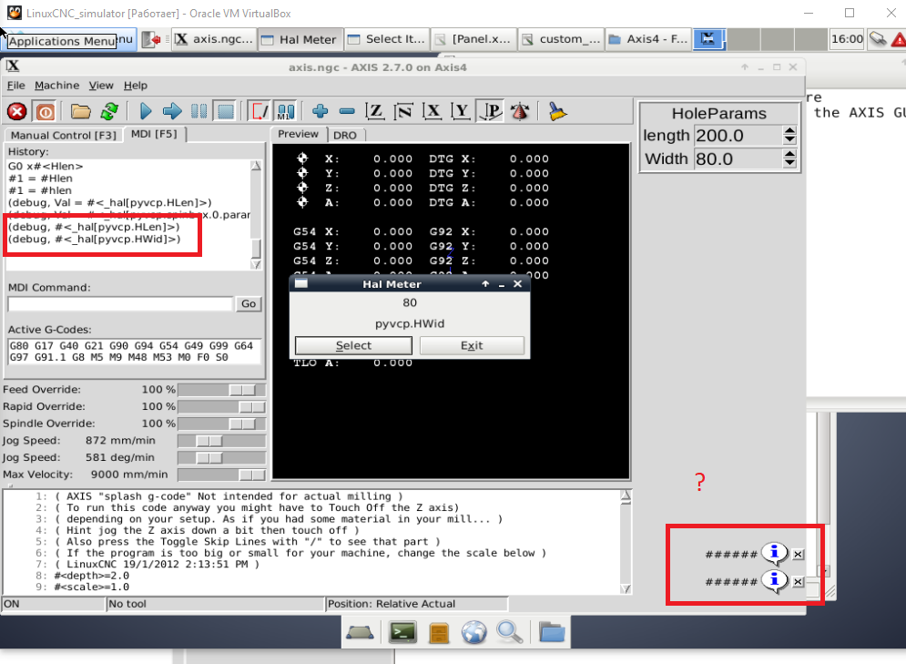Open the terminal from bottom dock
Image resolution: width=906 pixels, height=664 pixels.
tap(402, 632)
